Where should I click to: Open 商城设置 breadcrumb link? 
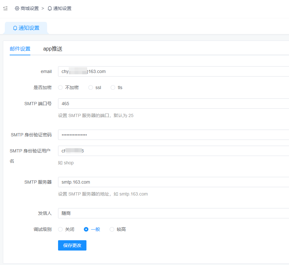click(29, 8)
